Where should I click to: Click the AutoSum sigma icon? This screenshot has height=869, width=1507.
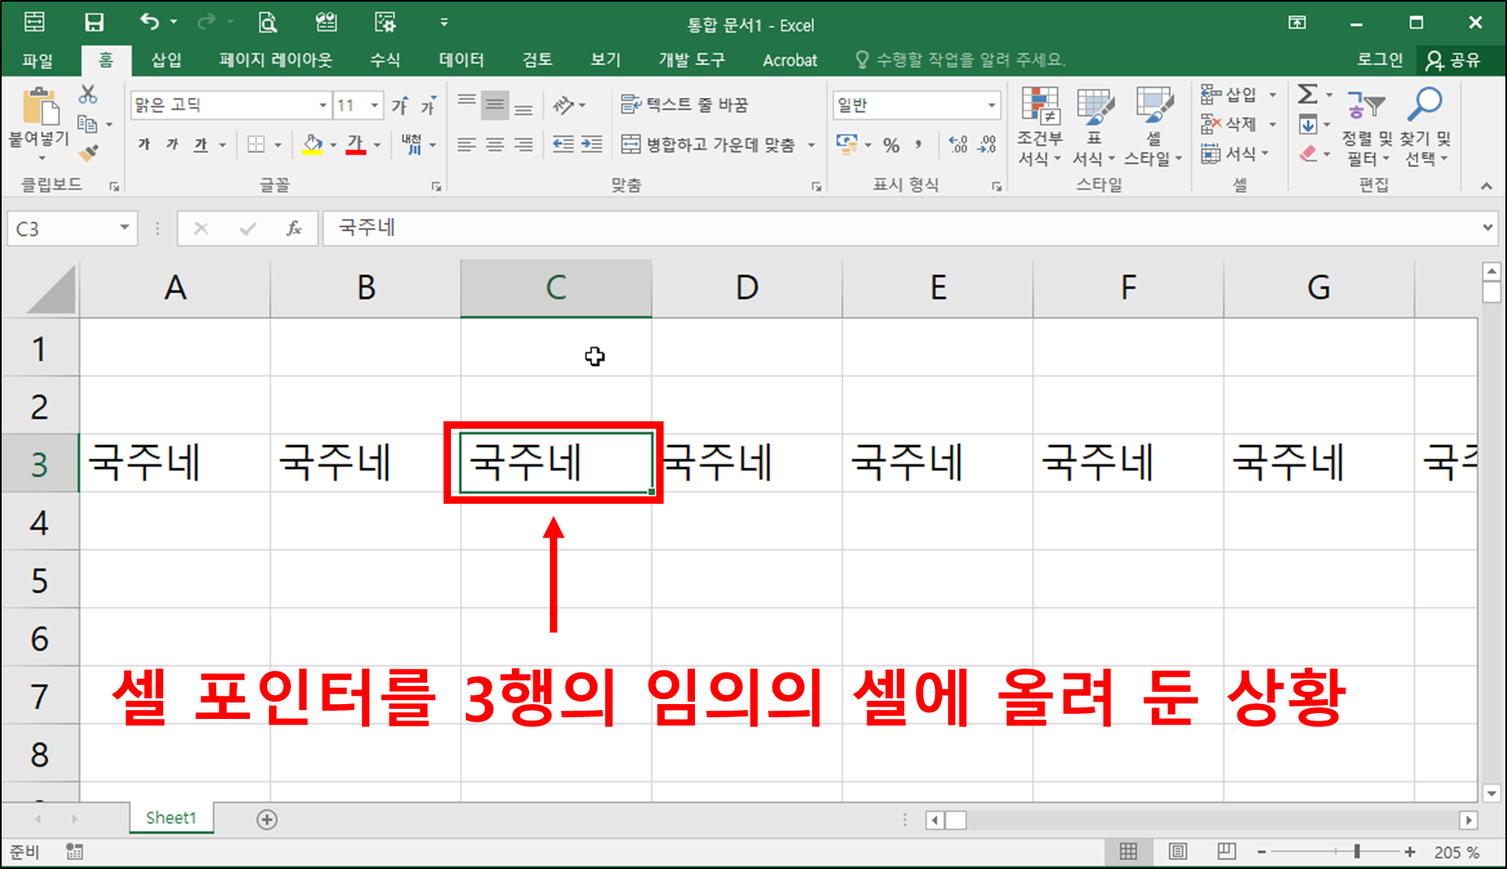1307,94
